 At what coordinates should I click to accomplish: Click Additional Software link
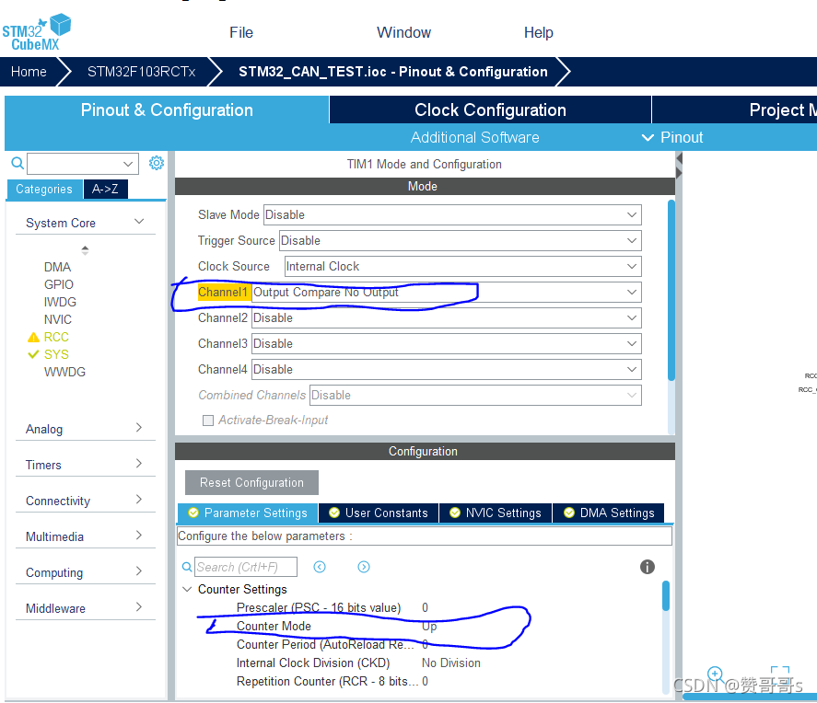pyautogui.click(x=474, y=137)
